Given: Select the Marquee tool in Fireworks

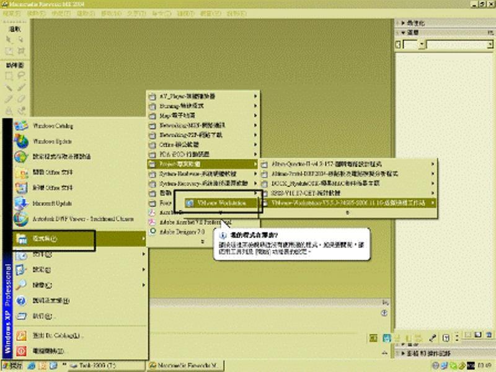Looking at the screenshot, I should point(9,76).
